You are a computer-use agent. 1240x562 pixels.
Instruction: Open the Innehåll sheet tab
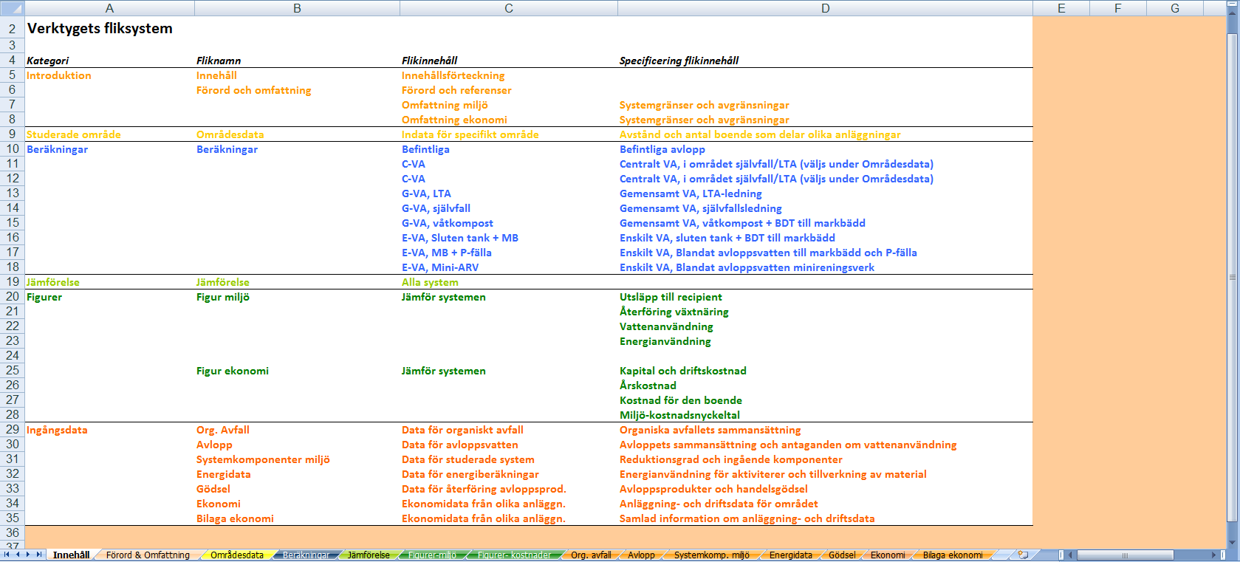pyautogui.click(x=71, y=555)
